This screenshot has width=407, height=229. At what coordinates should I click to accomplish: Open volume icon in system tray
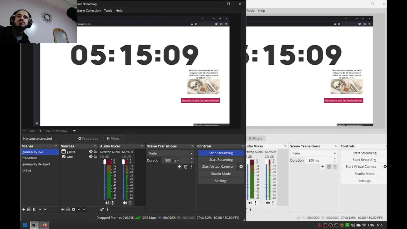353,225
